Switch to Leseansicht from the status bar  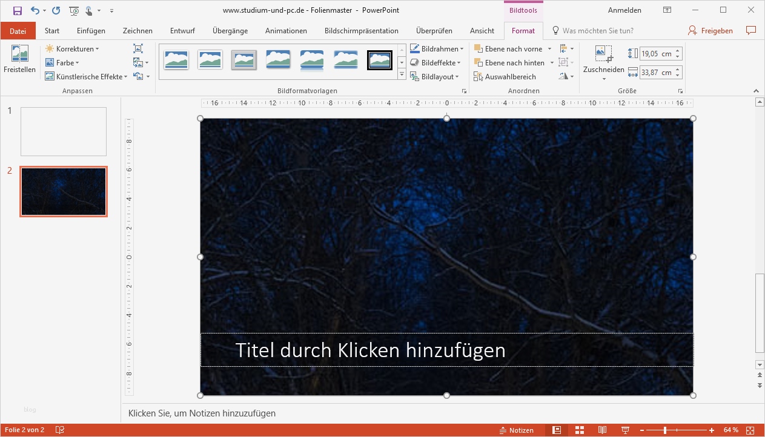tap(602, 430)
